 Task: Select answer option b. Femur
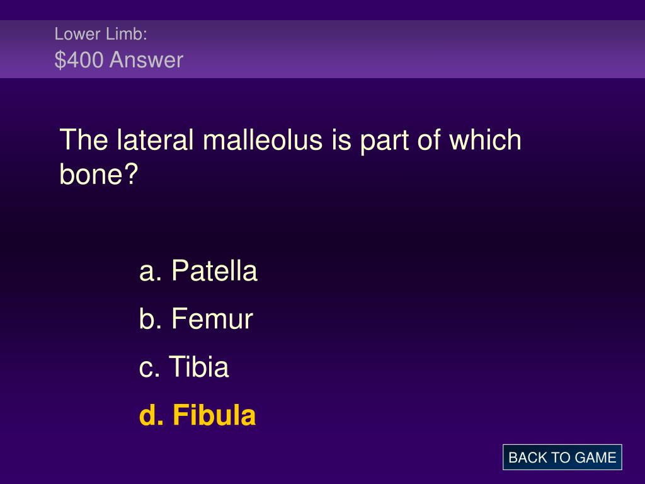[x=196, y=318]
